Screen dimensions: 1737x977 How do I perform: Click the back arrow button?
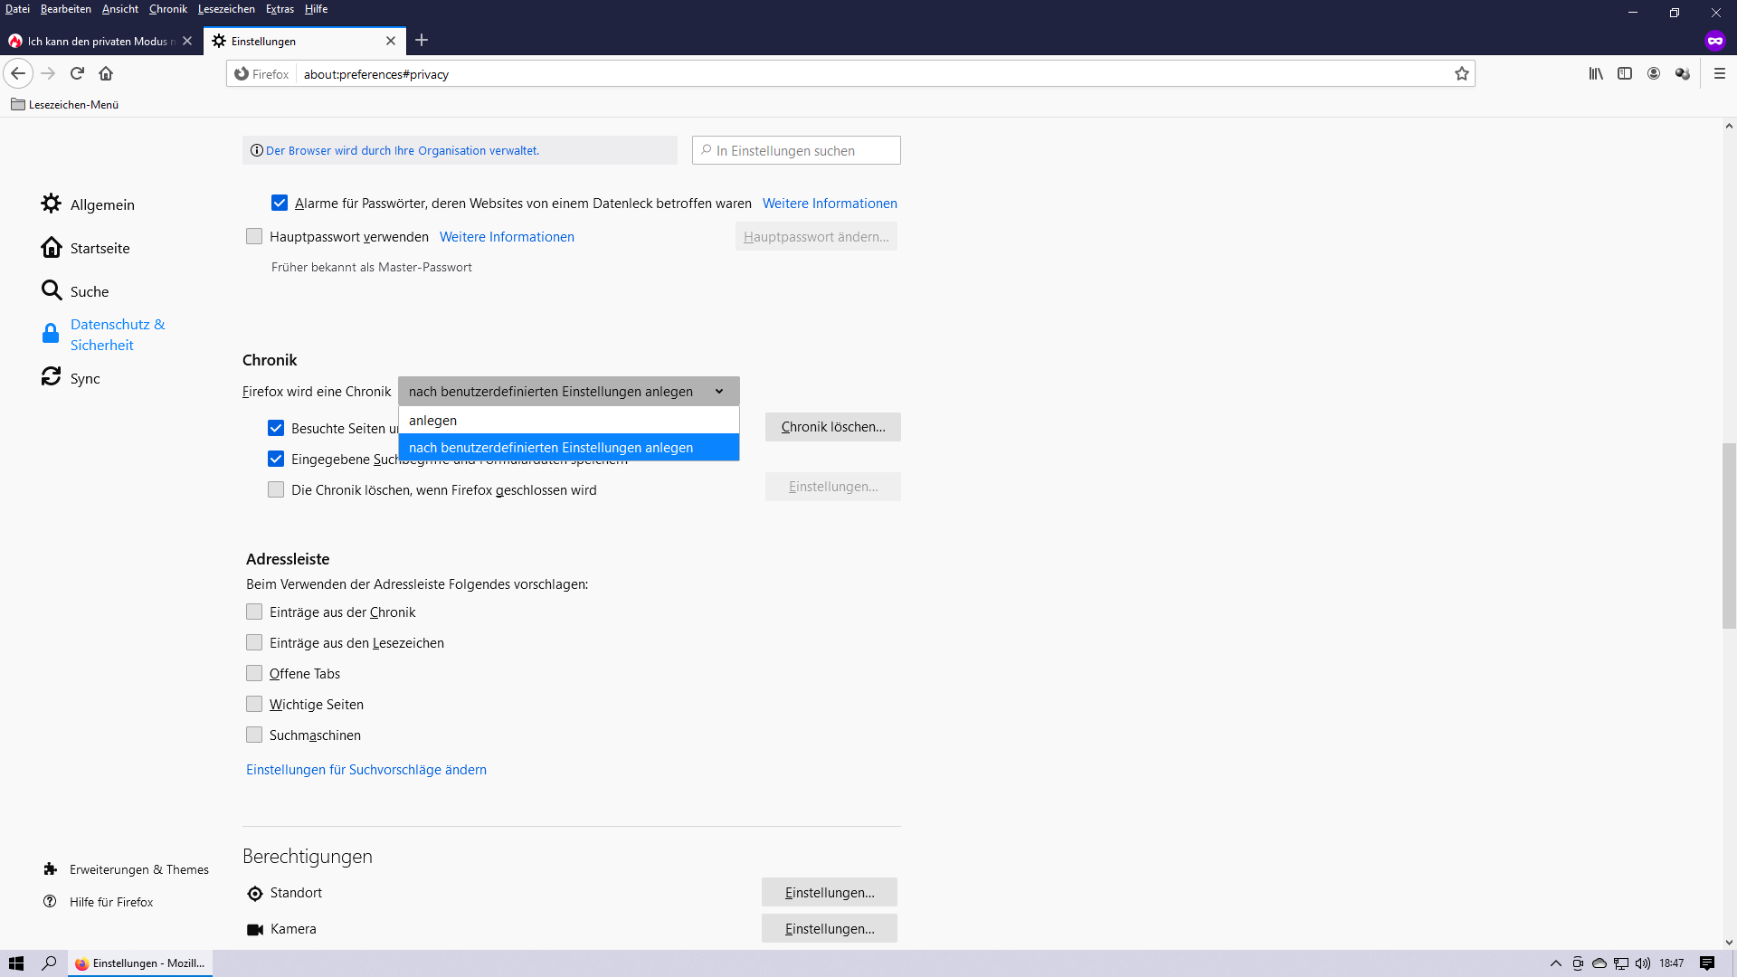click(18, 73)
